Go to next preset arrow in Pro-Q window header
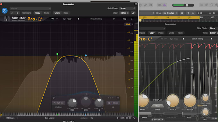 (x=17, y=13)
